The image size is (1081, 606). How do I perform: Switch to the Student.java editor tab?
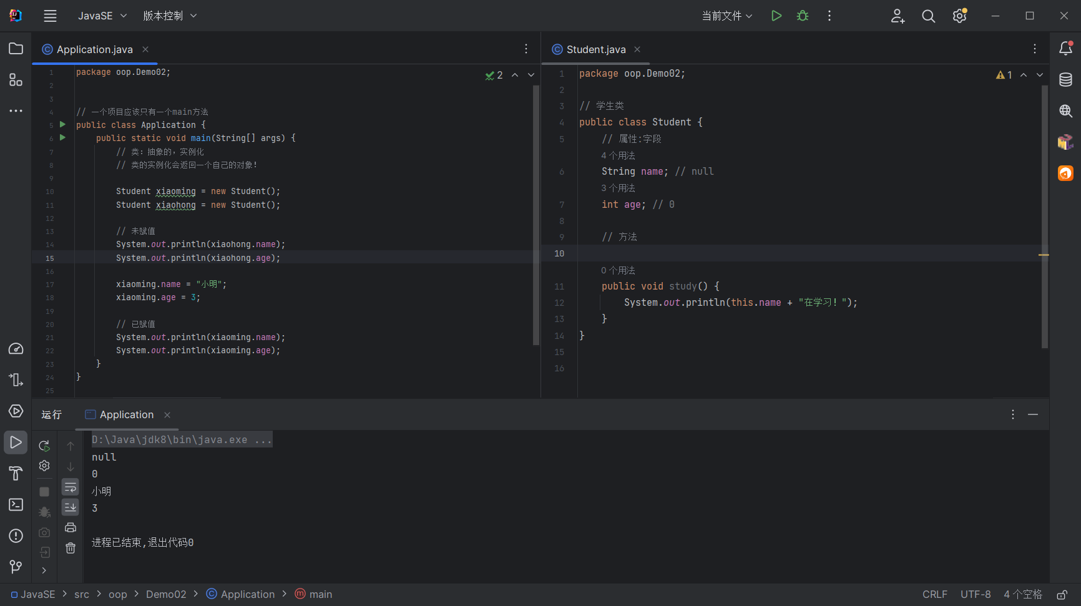[595, 49]
